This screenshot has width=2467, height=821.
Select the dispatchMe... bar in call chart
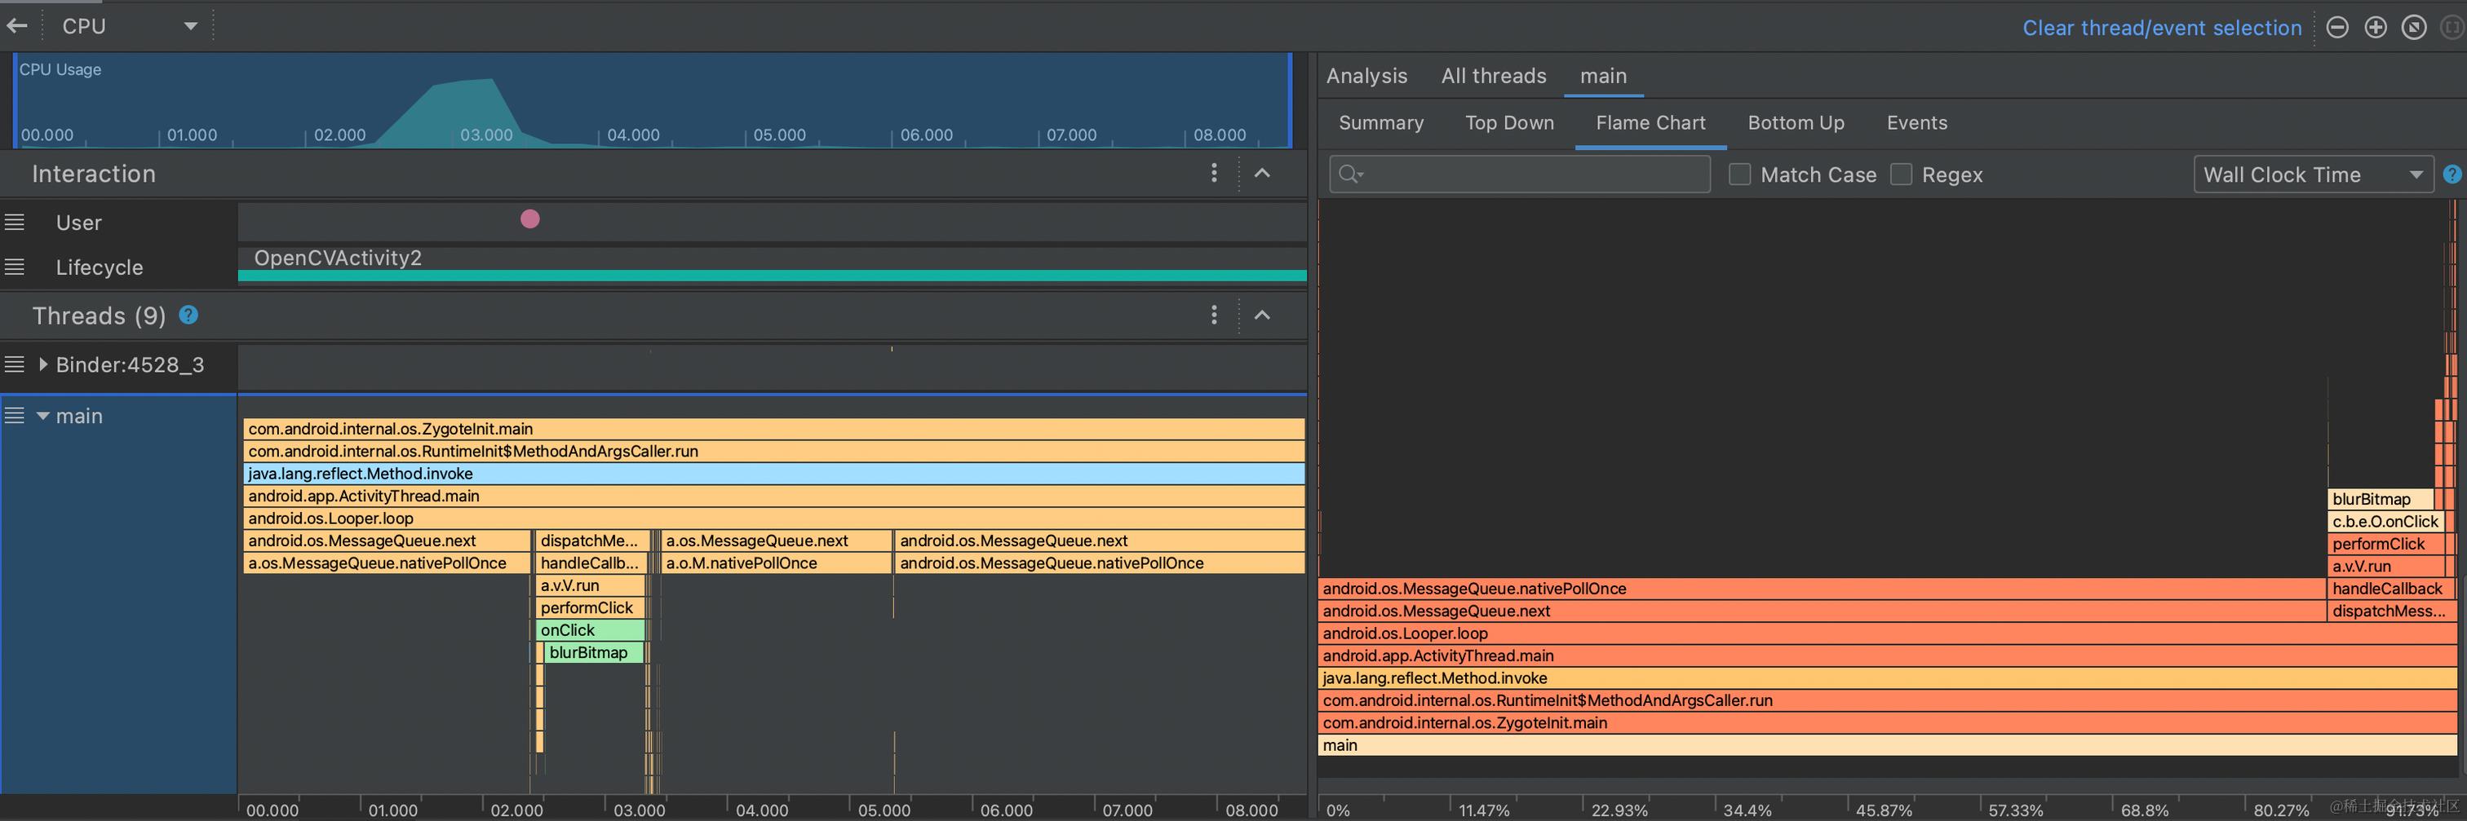click(x=591, y=541)
